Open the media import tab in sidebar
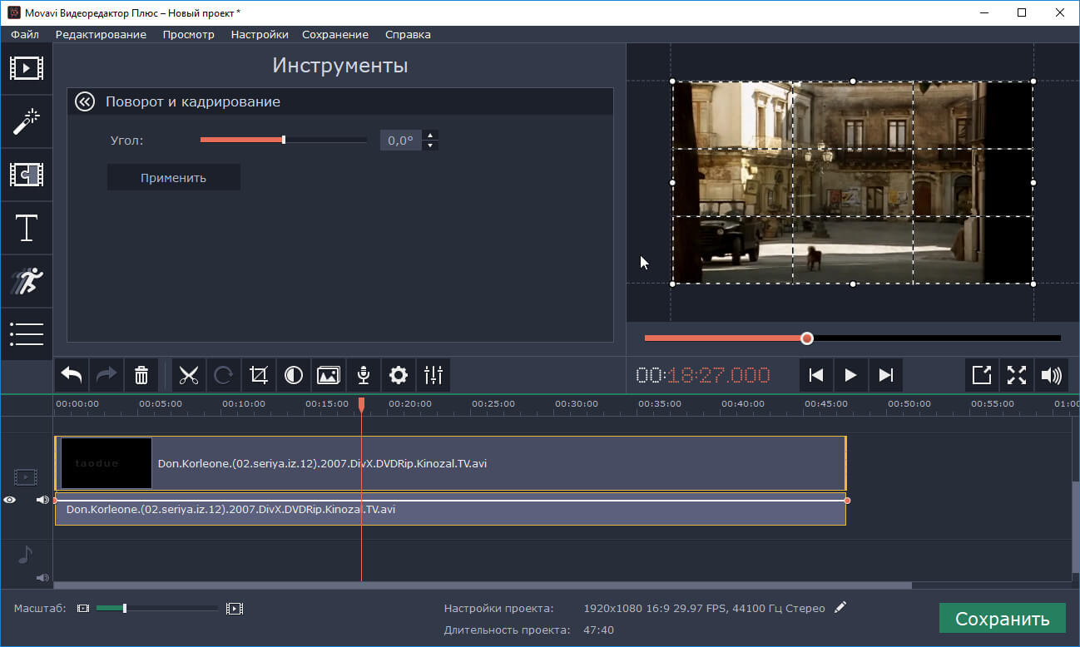The width and height of the screenshot is (1080, 647). tap(26, 67)
